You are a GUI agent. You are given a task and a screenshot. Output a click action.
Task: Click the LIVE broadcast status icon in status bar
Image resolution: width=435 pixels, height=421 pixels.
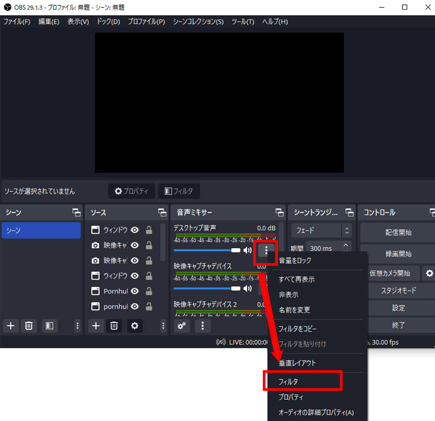[x=221, y=342]
